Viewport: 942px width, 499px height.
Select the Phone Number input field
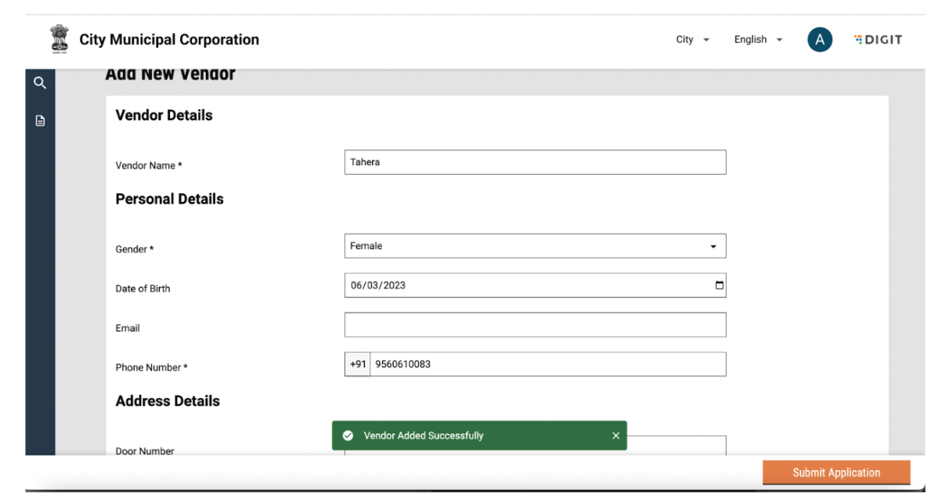547,364
